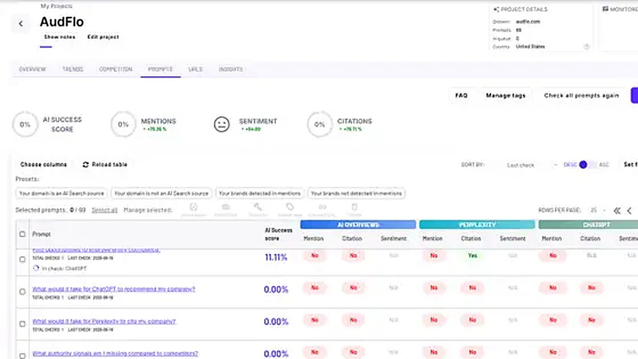Viewport: 638px width, 359px height.
Task: Select the Prompts tab
Action: 160,69
